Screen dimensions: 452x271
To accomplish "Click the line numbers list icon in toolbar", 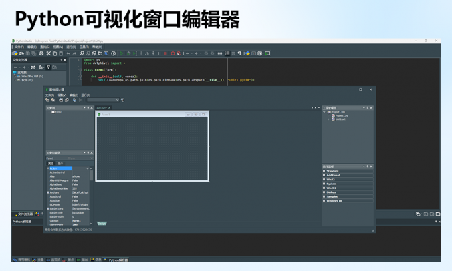I will 227,53.
